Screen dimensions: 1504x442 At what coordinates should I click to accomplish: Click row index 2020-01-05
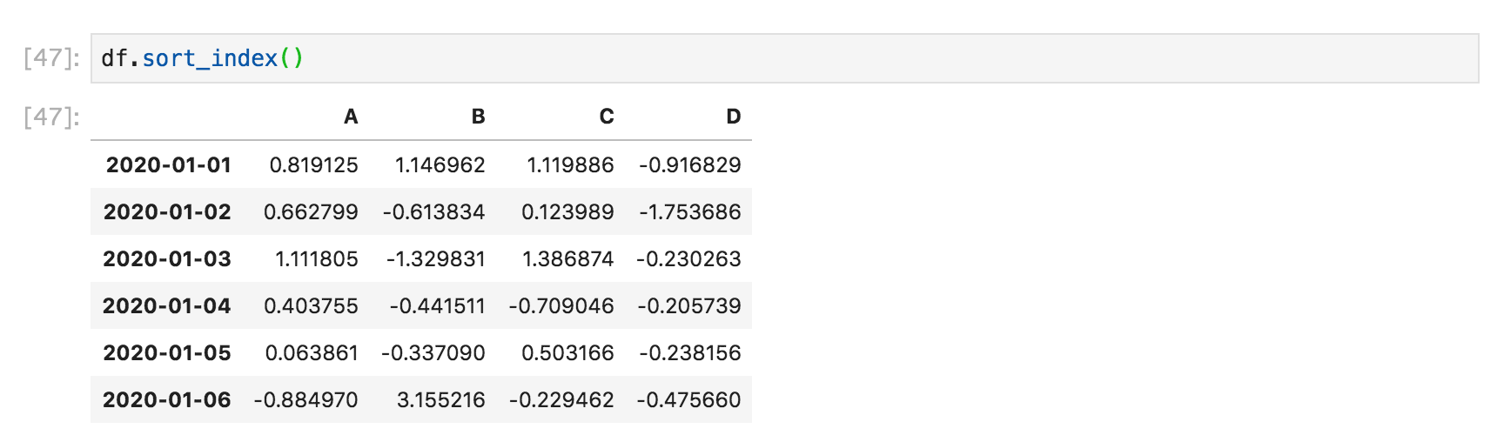(167, 353)
